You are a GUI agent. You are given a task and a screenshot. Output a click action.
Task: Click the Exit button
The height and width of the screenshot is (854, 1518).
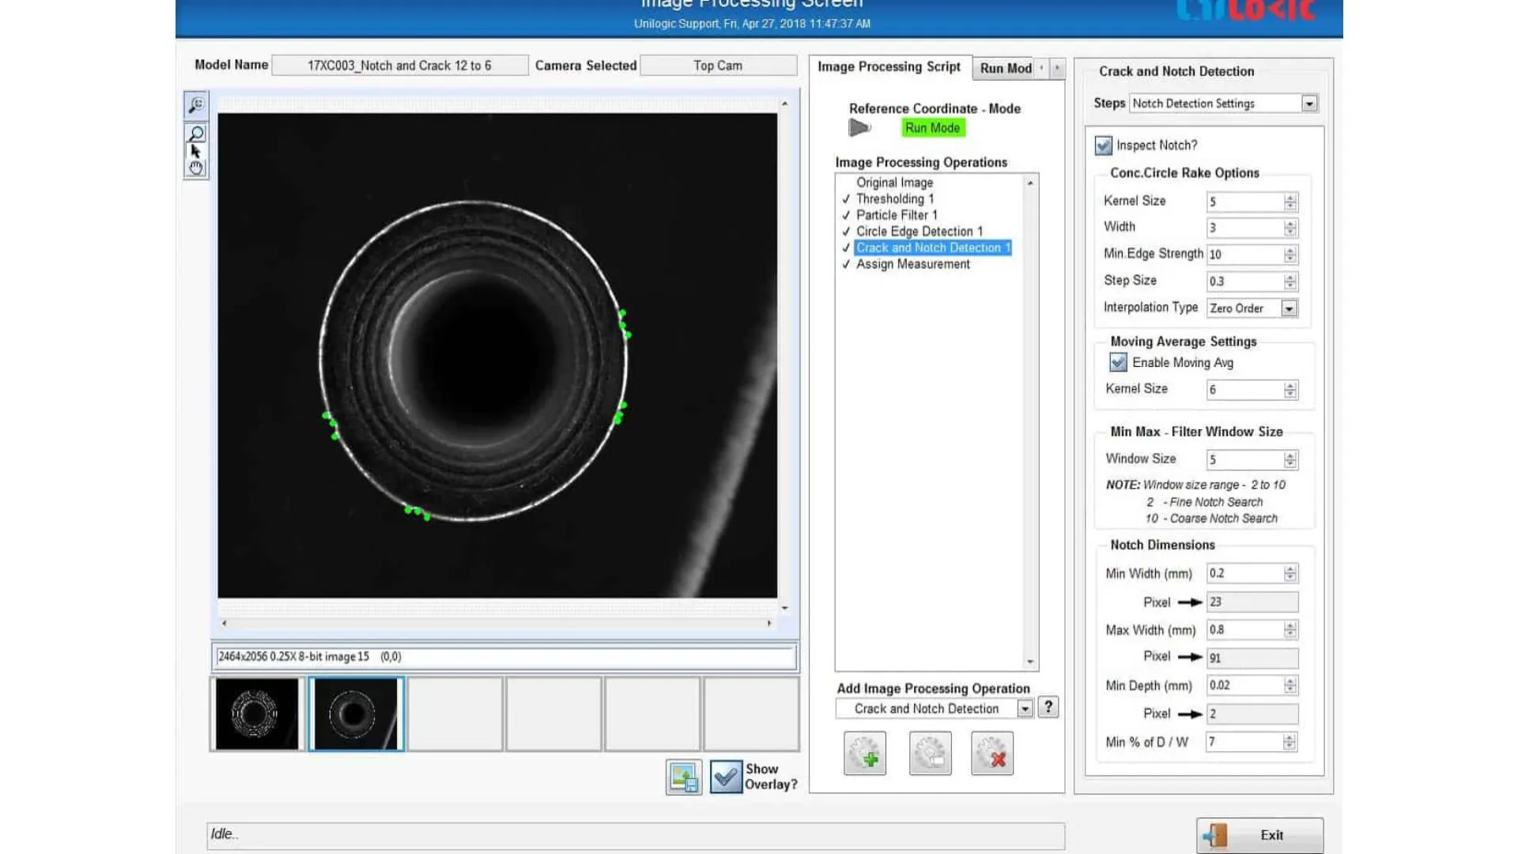1259,835
